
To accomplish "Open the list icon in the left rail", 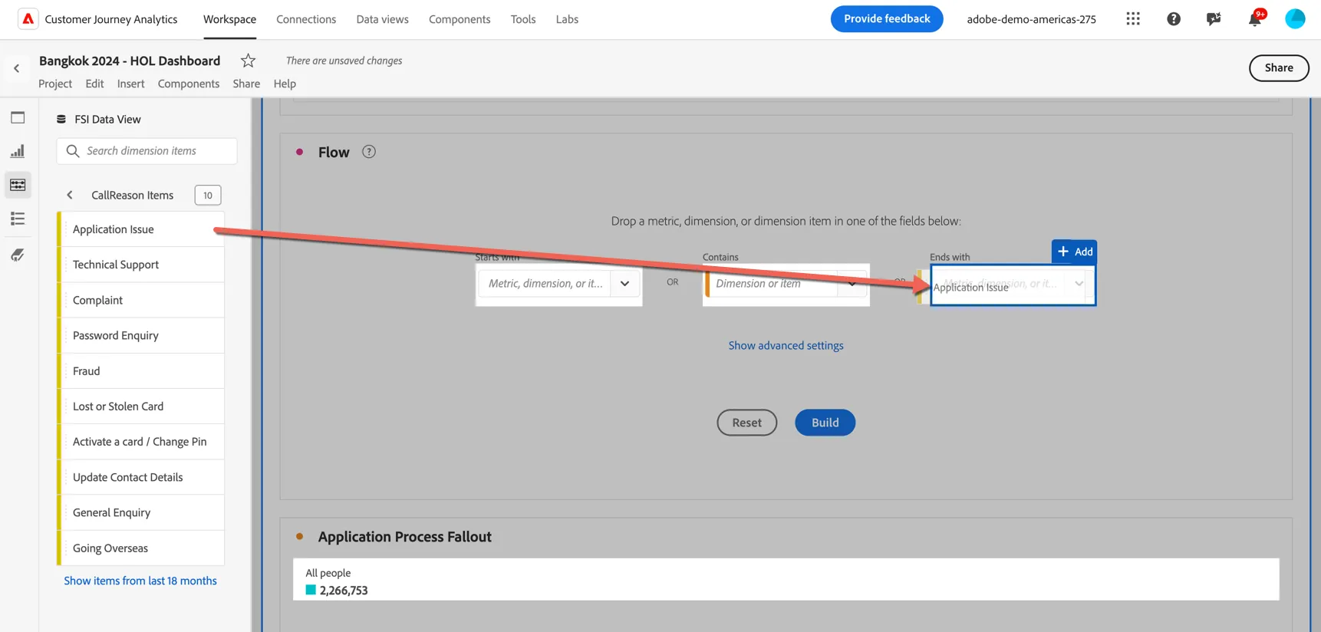I will point(18,219).
